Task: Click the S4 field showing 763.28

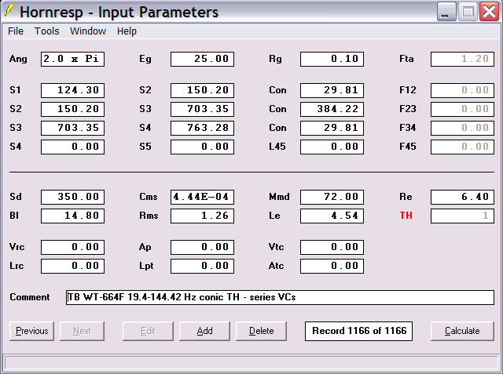Action: (x=203, y=128)
